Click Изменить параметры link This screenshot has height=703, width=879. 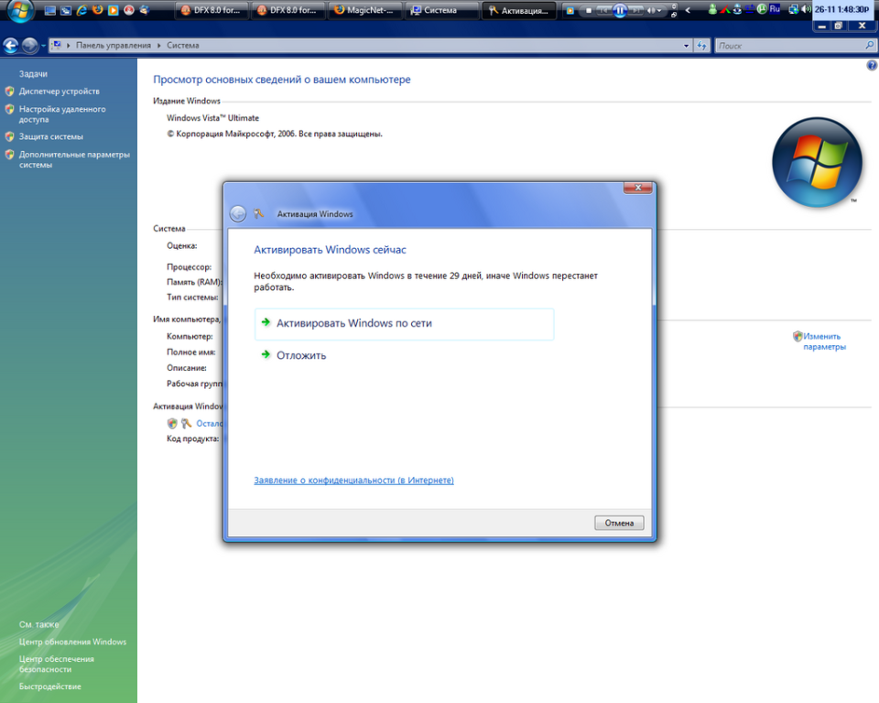tap(824, 341)
